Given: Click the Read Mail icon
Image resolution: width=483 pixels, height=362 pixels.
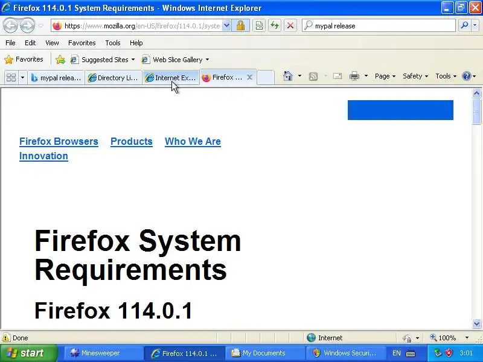Looking at the screenshot, I should click(x=337, y=76).
